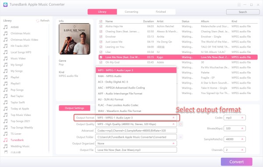Click the Today at Apple note icon
263x167 pixels.
(x=6, y=108)
